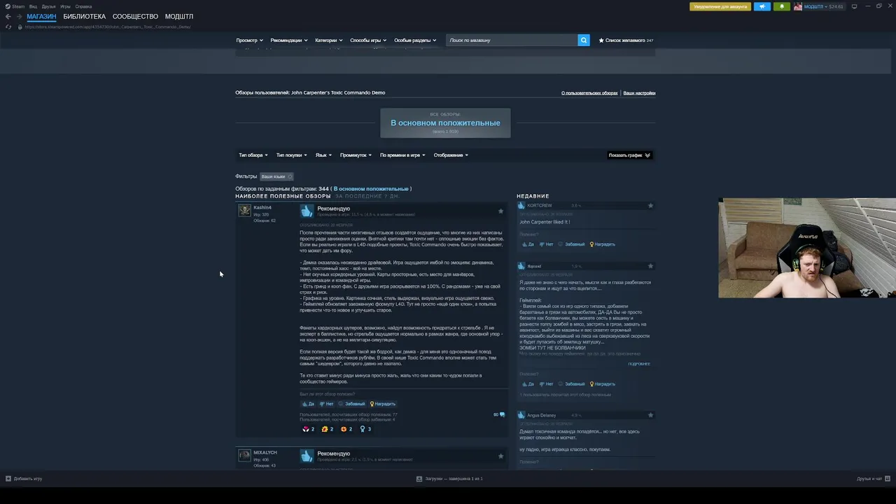896x504 pixels.
Task: Vote Нет on Kashin4's review
Action: (x=326, y=404)
